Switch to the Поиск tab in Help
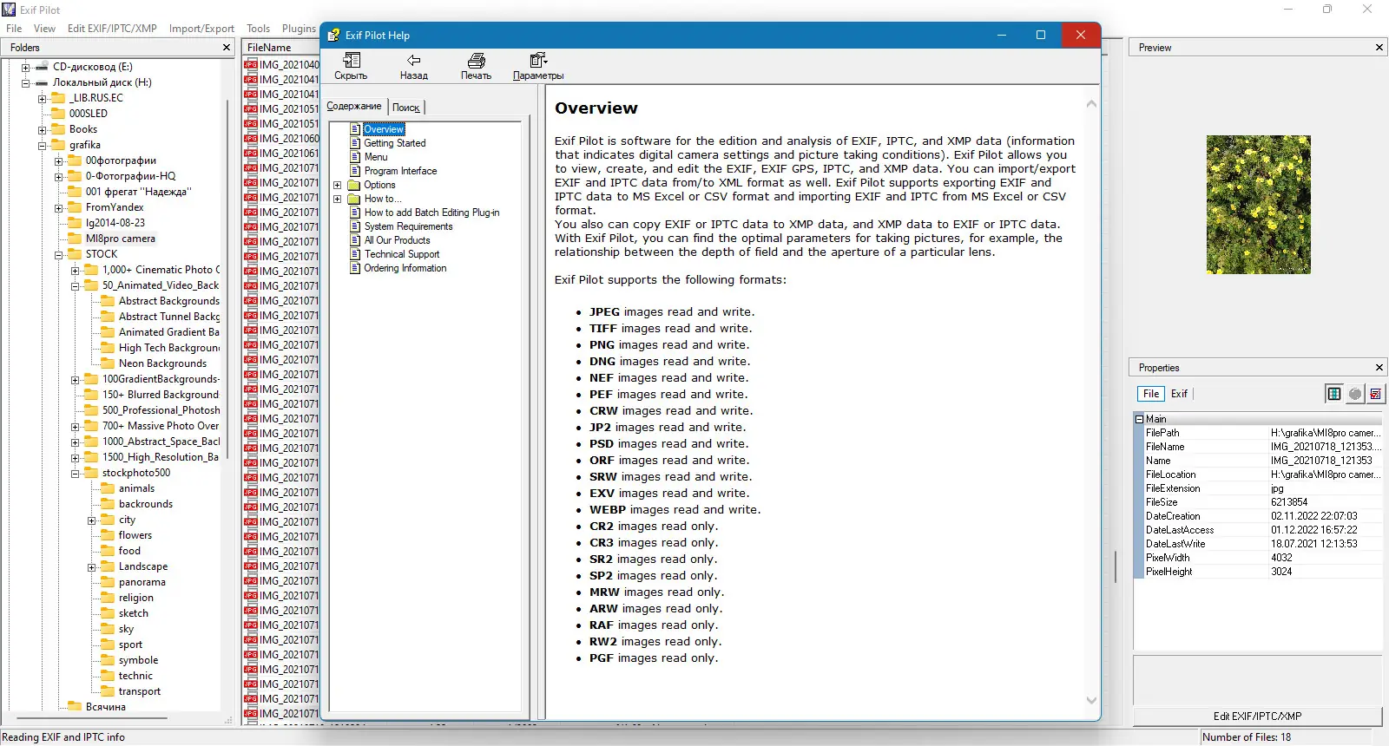 405,108
